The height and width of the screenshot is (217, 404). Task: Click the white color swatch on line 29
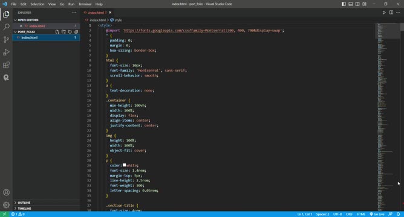(125, 165)
